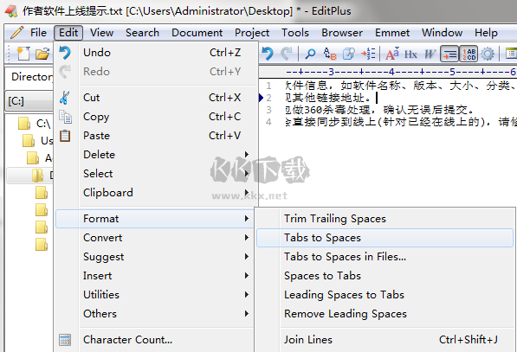
Task: Select the highlighted Format menu entry
Action: click(155, 219)
